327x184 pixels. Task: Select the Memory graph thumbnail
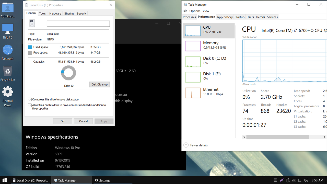point(193,46)
